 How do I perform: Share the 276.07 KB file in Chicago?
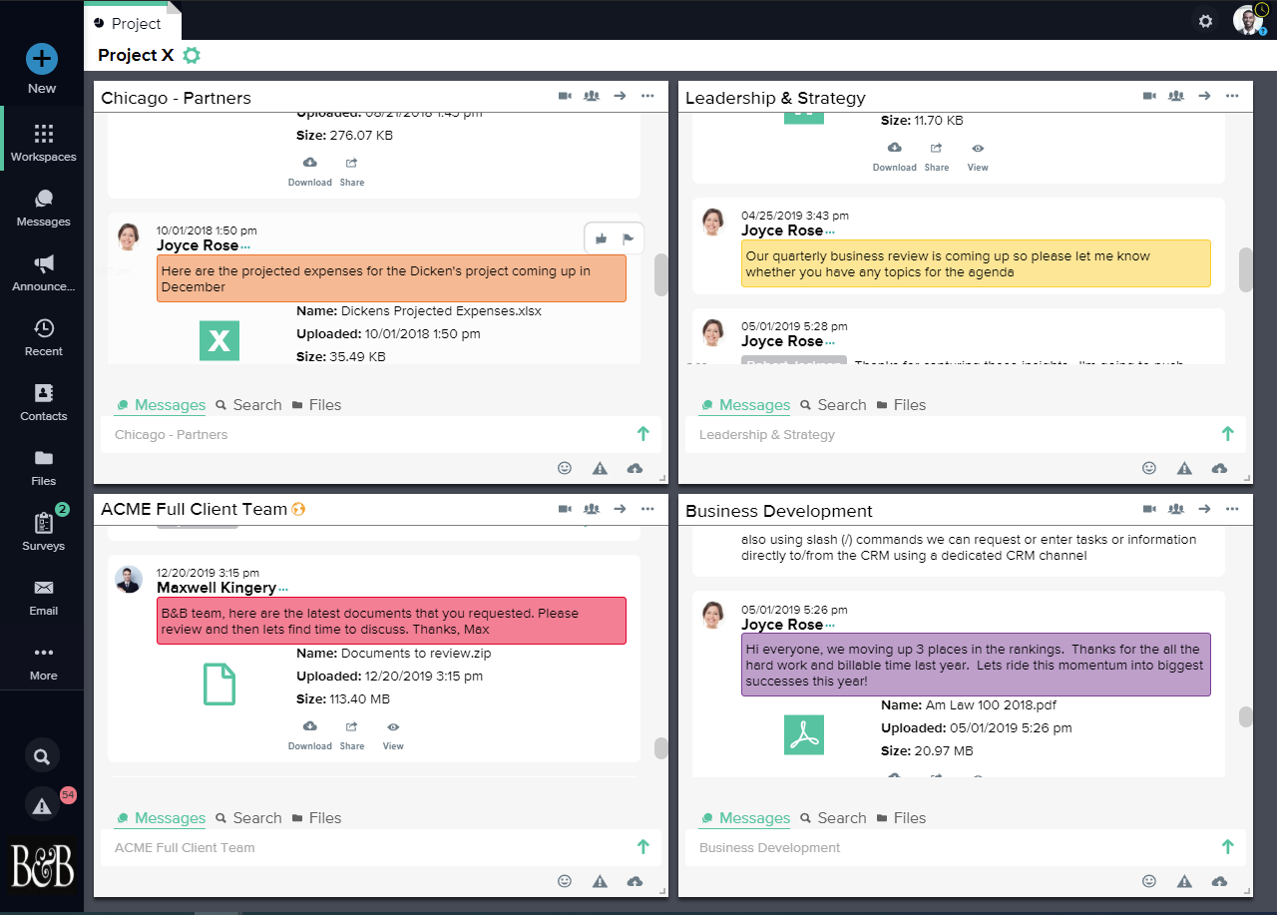pos(352,171)
